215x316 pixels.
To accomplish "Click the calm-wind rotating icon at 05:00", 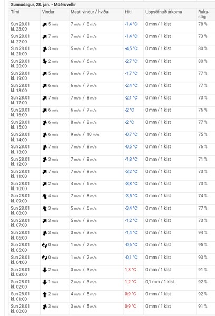I will click(45, 245).
